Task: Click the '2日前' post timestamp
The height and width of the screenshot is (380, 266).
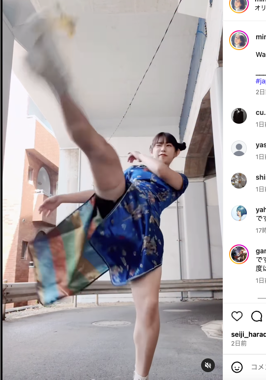Action: 239,343
